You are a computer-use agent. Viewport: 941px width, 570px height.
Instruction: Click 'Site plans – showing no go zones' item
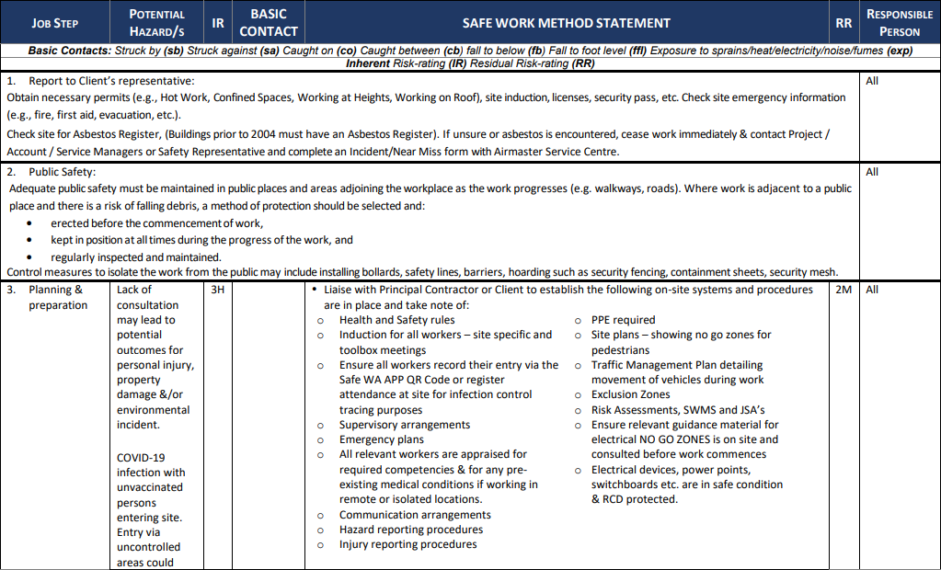tap(682, 342)
